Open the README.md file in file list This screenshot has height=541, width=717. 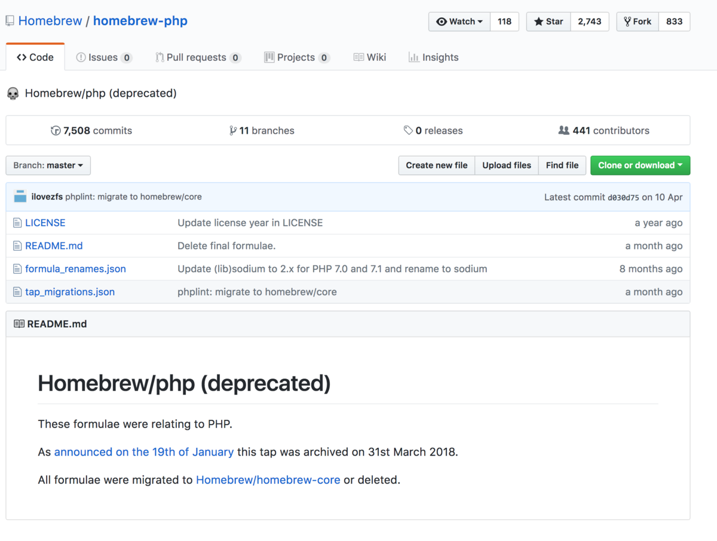54,246
